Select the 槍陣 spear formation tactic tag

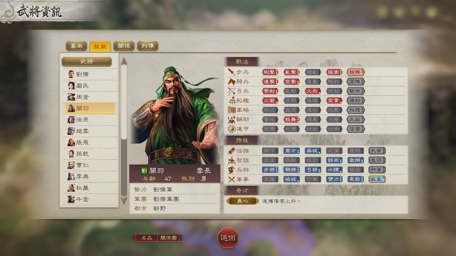click(x=355, y=72)
